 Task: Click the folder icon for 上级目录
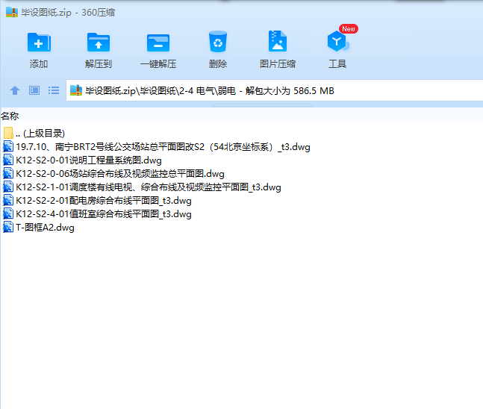click(8, 133)
